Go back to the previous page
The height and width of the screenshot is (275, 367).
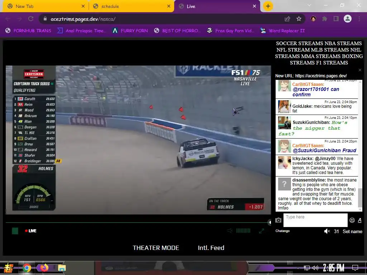click(8, 19)
